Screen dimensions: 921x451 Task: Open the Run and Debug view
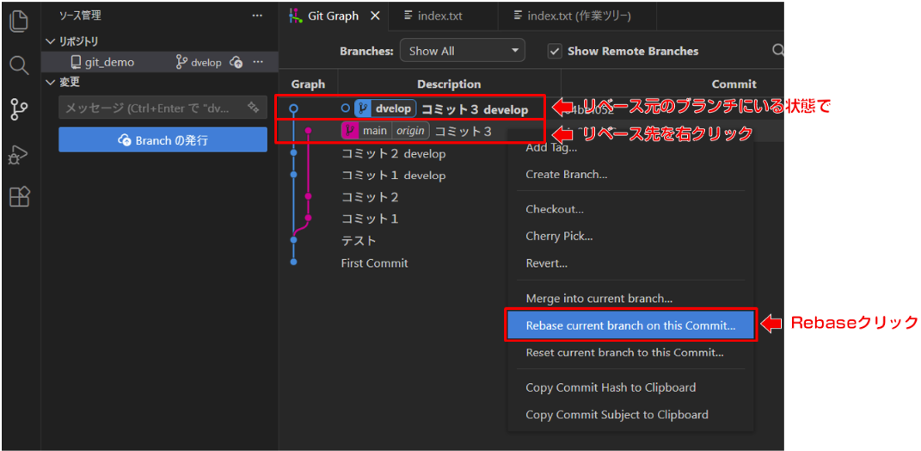tap(18, 155)
